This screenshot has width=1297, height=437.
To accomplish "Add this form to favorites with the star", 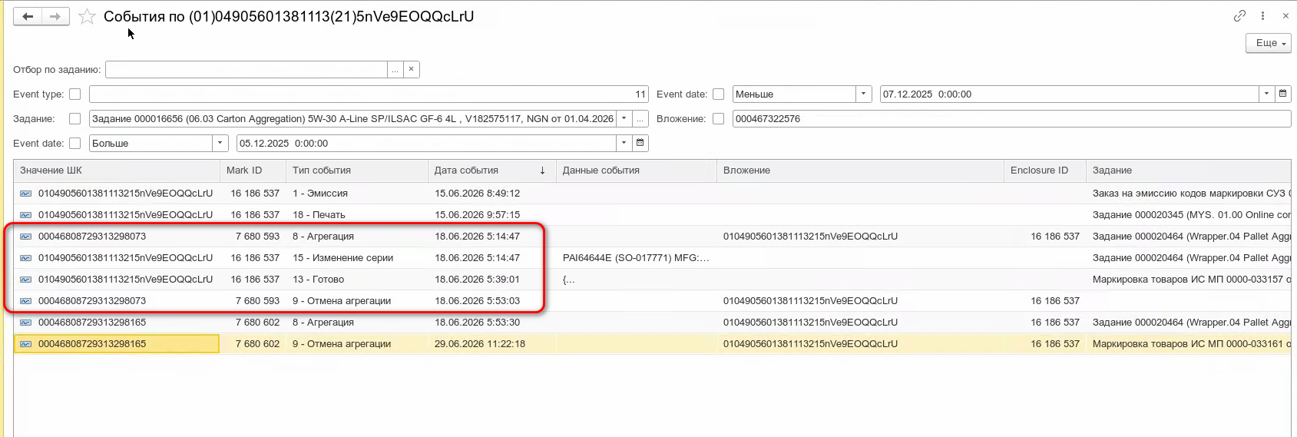I will click(88, 16).
